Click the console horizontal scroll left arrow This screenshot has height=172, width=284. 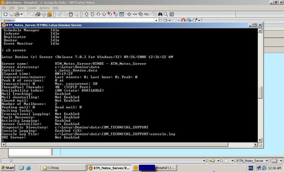tap(4, 145)
